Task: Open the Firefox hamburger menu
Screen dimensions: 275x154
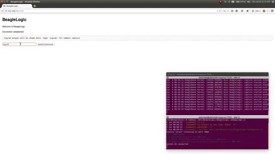Action: click(272, 11)
